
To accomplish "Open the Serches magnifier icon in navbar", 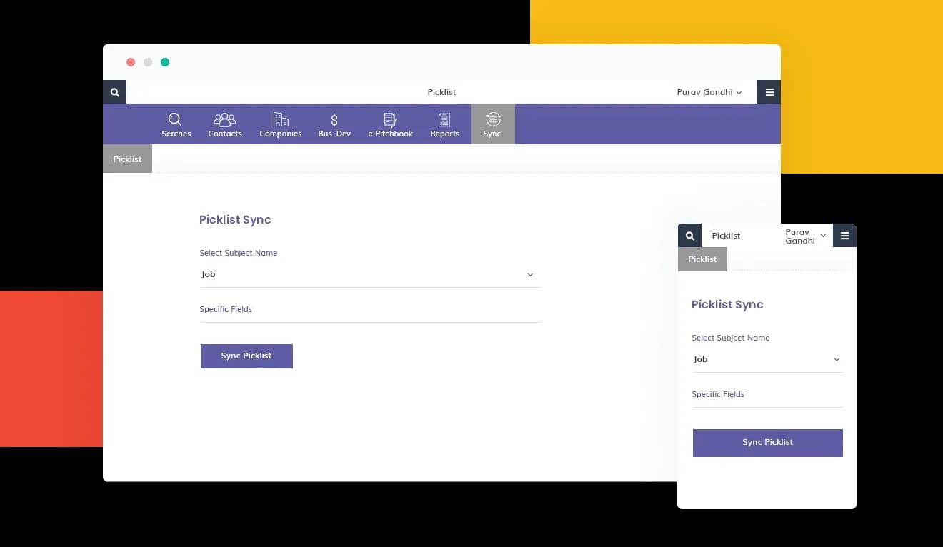I will click(x=175, y=119).
